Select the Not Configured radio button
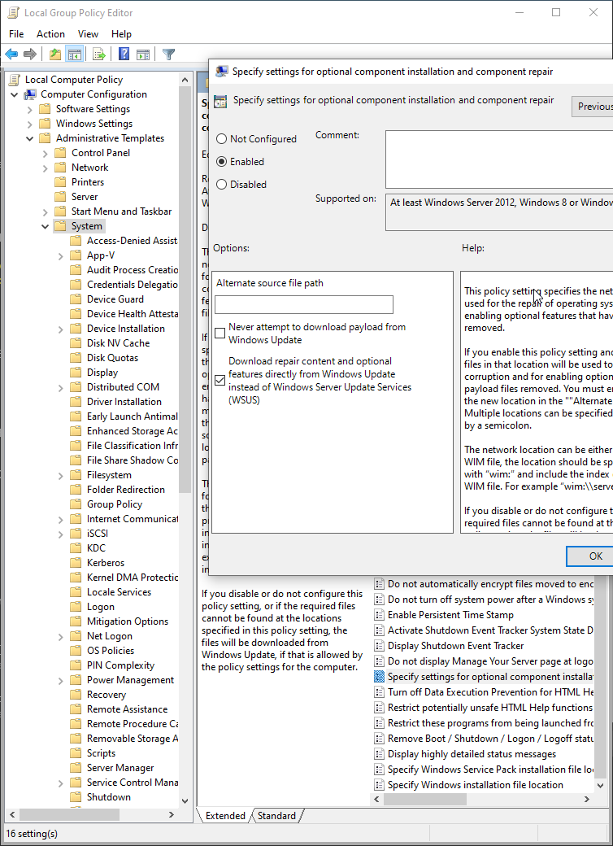 [x=221, y=139]
